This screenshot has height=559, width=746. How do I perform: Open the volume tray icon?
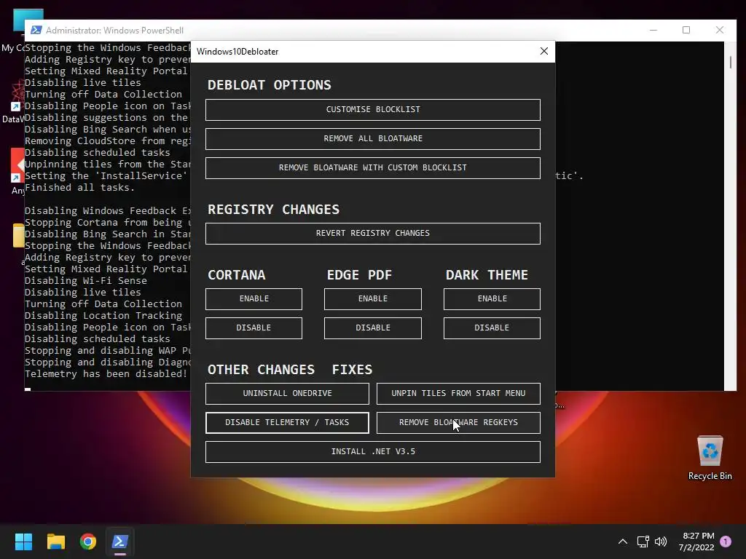[661, 542]
